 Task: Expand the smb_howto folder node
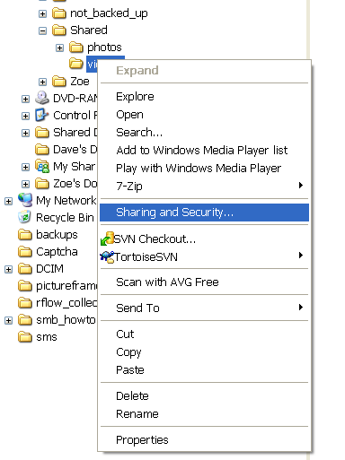[x=8, y=320]
